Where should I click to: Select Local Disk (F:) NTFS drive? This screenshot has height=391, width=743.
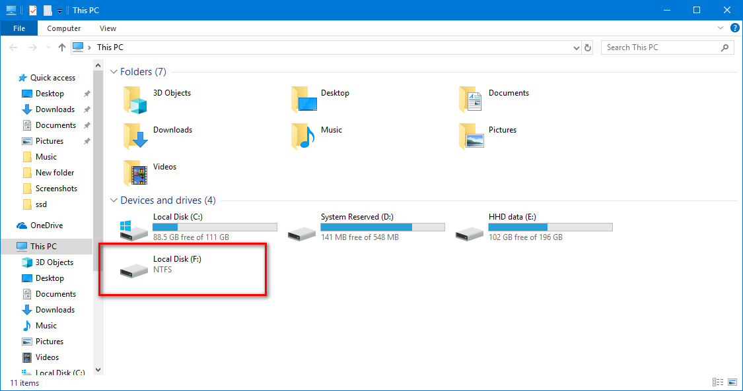[x=161, y=267]
